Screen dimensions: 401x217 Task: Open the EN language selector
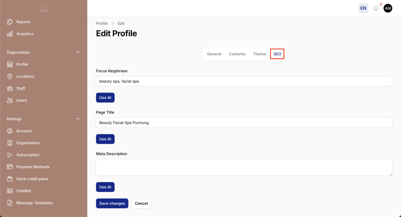pyautogui.click(x=363, y=8)
